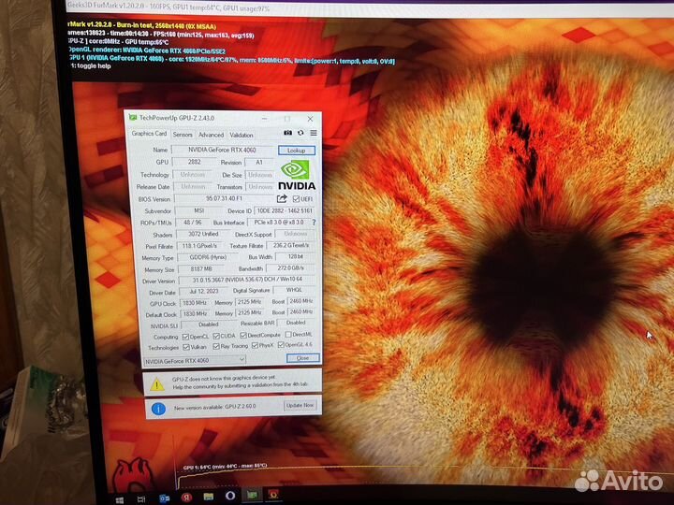Open Yandex browser from the taskbar

point(186,498)
